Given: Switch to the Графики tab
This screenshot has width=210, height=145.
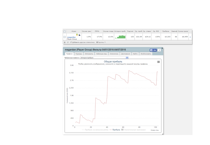Looking at the screenshot, I should [69, 54].
